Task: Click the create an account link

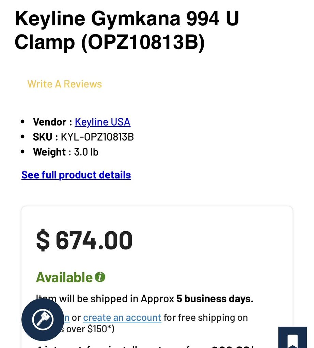Action: point(122,318)
